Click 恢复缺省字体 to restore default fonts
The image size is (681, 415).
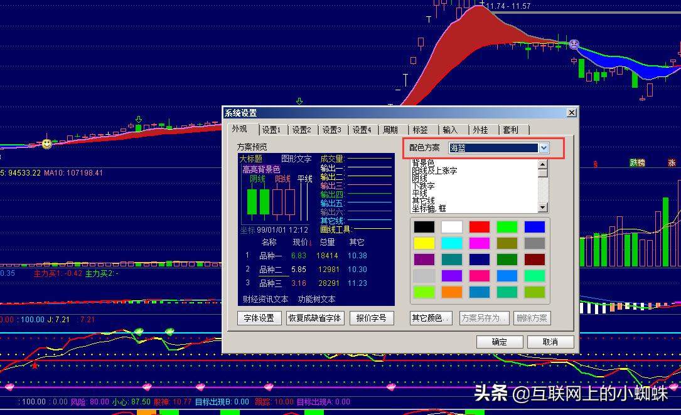(x=314, y=318)
